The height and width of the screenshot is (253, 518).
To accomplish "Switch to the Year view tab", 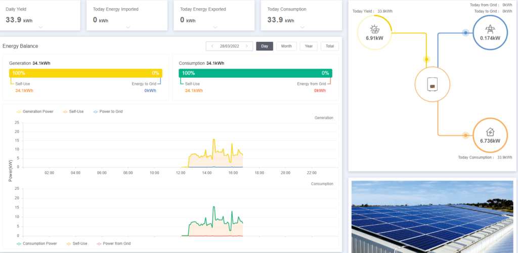I will pyautogui.click(x=309, y=46).
